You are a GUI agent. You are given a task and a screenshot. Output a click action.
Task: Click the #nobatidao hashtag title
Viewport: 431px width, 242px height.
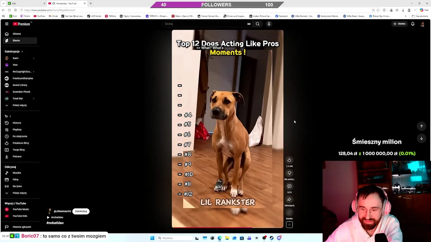(x=55, y=223)
